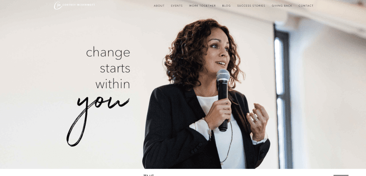Go to the Events page

[x=177, y=6]
